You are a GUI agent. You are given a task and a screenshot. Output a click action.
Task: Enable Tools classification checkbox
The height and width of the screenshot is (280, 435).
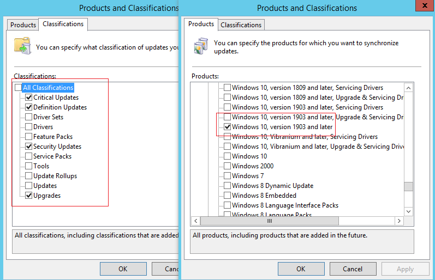[28, 166]
